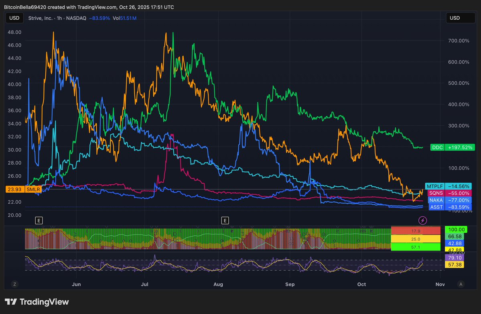This screenshot has height=314, width=481.
Task: Open the USD currency selector at top right
Action: (x=460, y=18)
